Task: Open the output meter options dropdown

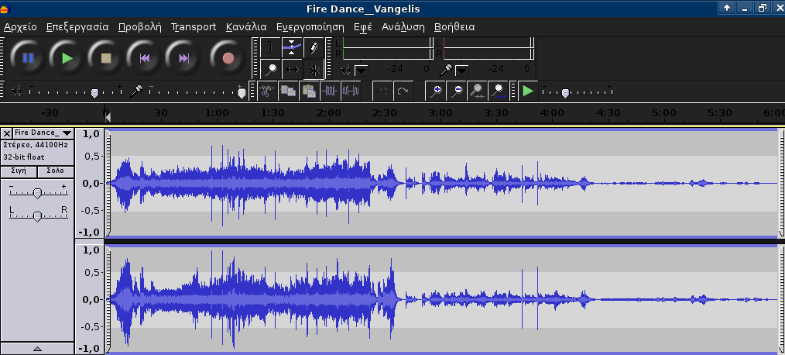Action: click(361, 71)
